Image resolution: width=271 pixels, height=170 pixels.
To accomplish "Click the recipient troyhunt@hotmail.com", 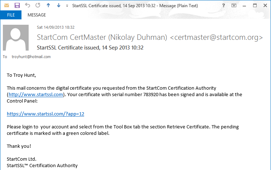I will 31,57.
